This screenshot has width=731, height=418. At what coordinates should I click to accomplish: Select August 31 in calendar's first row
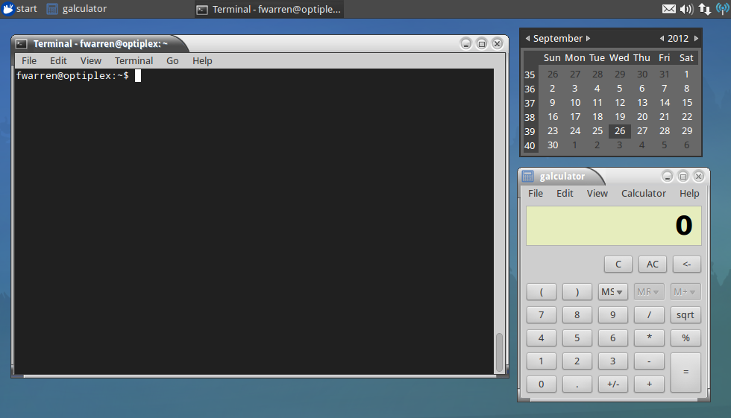[665, 74]
